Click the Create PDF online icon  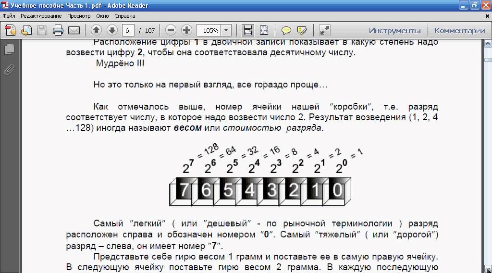[11, 30]
